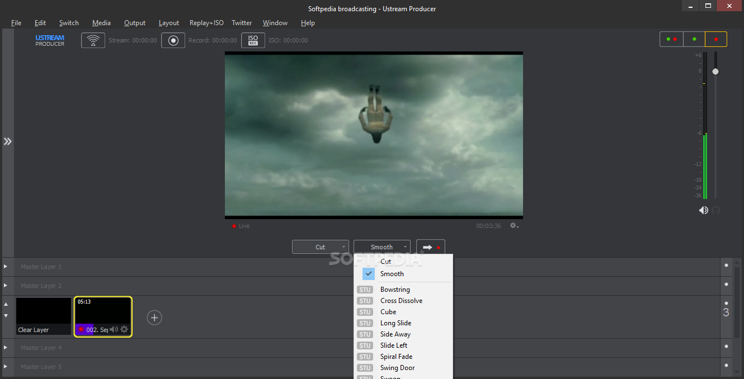Image resolution: width=744 pixels, height=379 pixels.
Task: Expand the left side panel chevrons
Action: [x=7, y=141]
